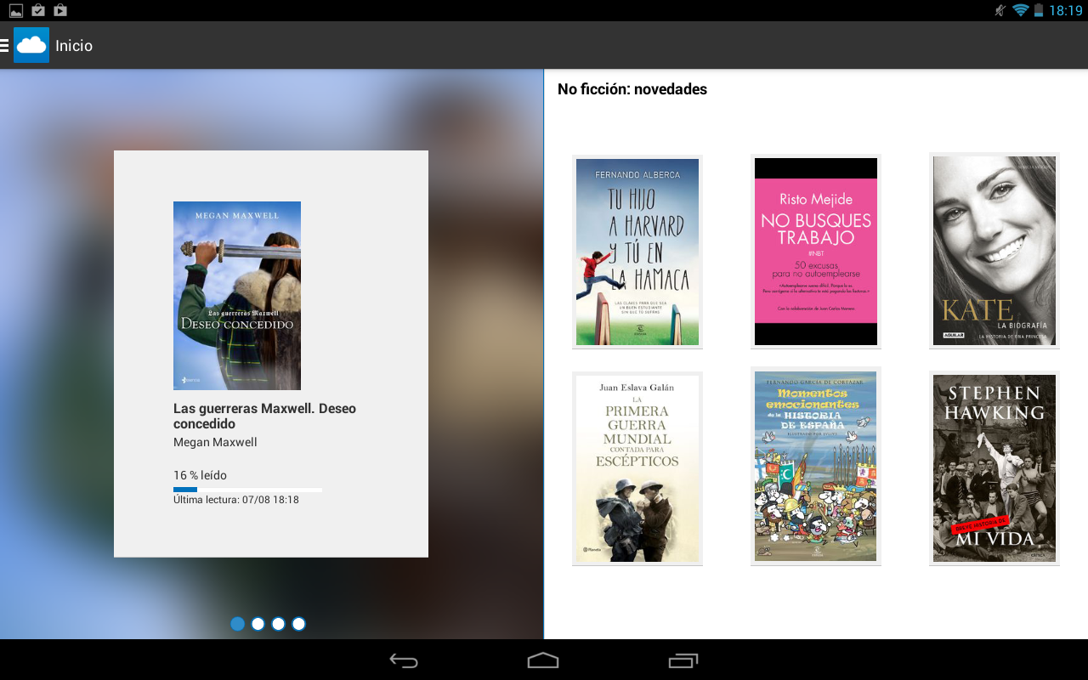Tap the Última lectura: 07/08 18:18 text
This screenshot has height=680, width=1088.
point(236,500)
